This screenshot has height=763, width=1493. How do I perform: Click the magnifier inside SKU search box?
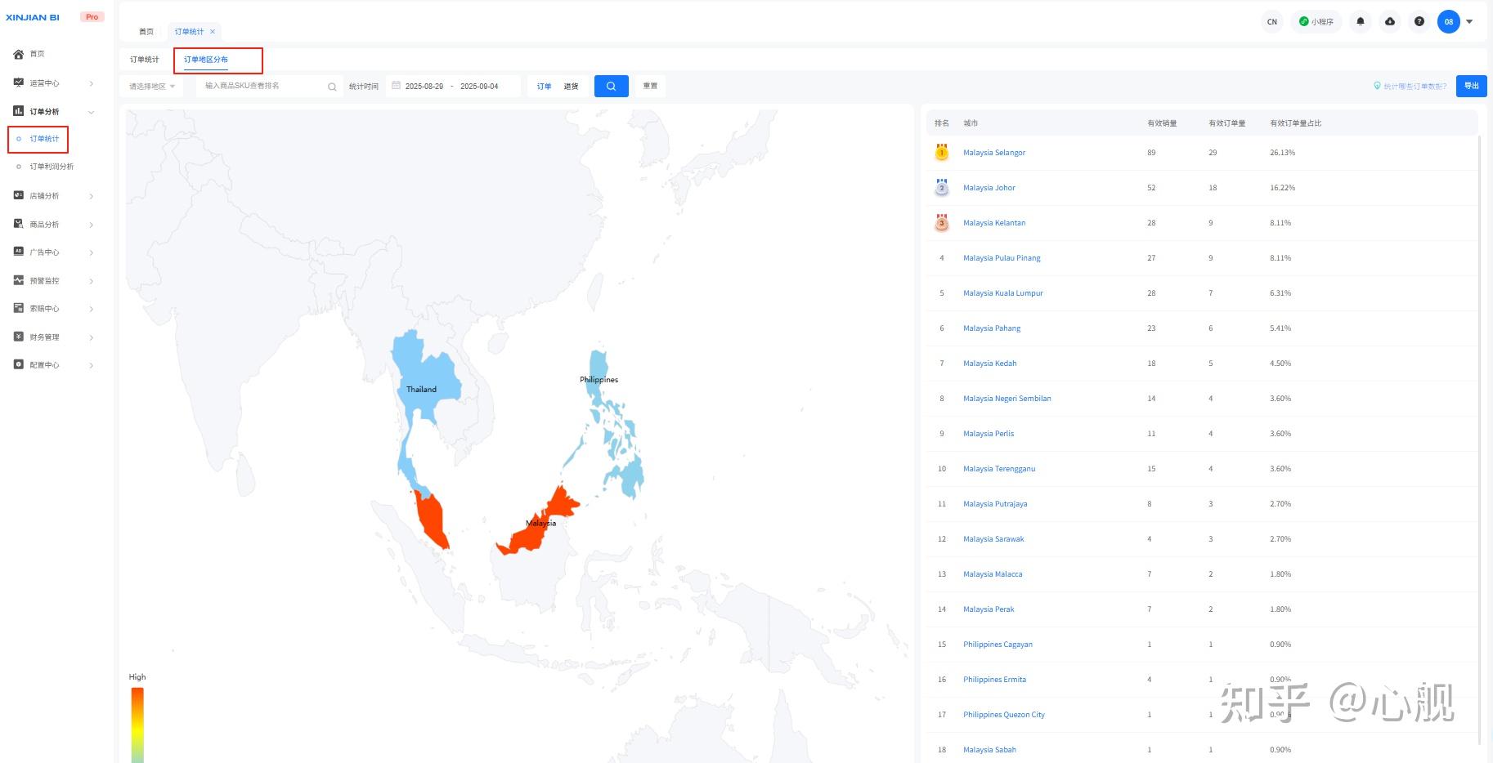(x=332, y=87)
